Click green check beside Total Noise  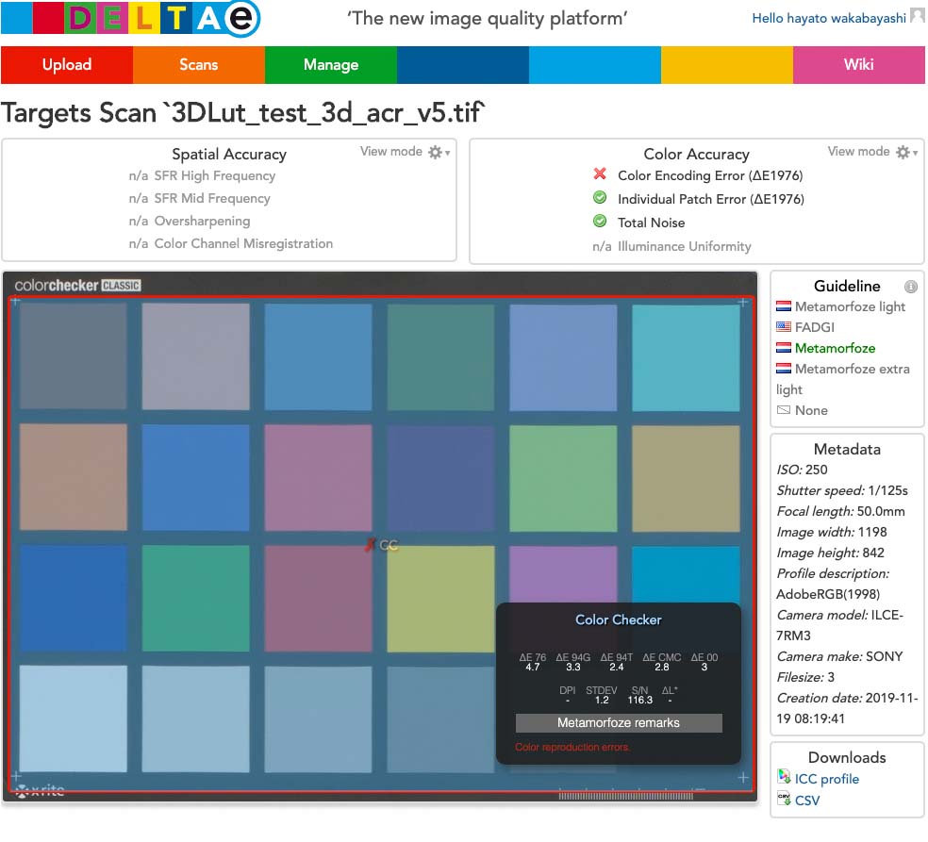[x=600, y=222]
